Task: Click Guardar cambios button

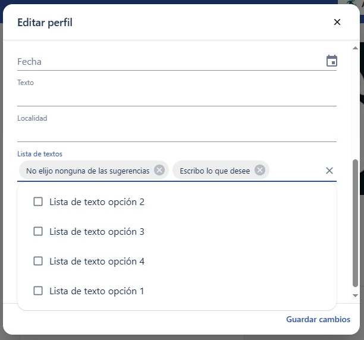Action: pos(318,319)
